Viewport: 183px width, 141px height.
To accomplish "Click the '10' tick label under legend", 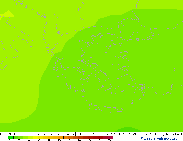I will (x=59, y=140).
